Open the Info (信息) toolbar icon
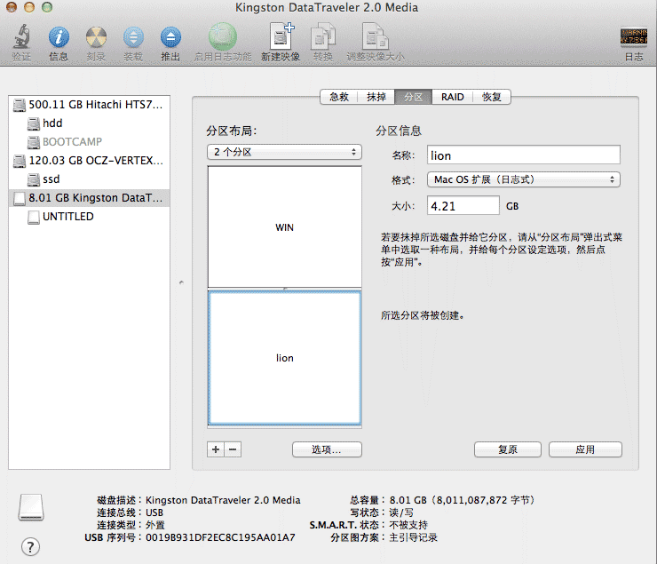Screen dimensions: 657x564 [x=59, y=37]
